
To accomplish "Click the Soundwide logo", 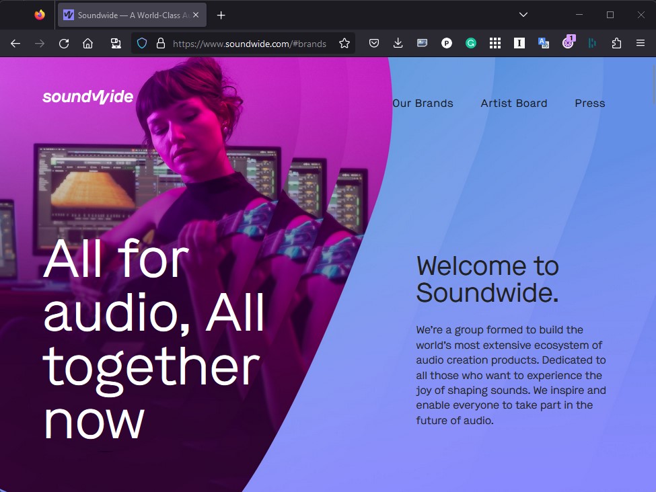I will click(x=88, y=97).
